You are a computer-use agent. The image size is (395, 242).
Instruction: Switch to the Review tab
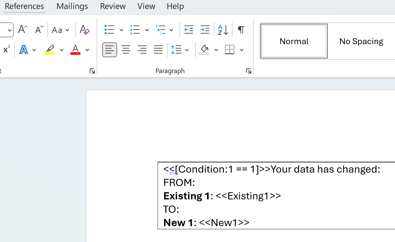click(x=113, y=6)
